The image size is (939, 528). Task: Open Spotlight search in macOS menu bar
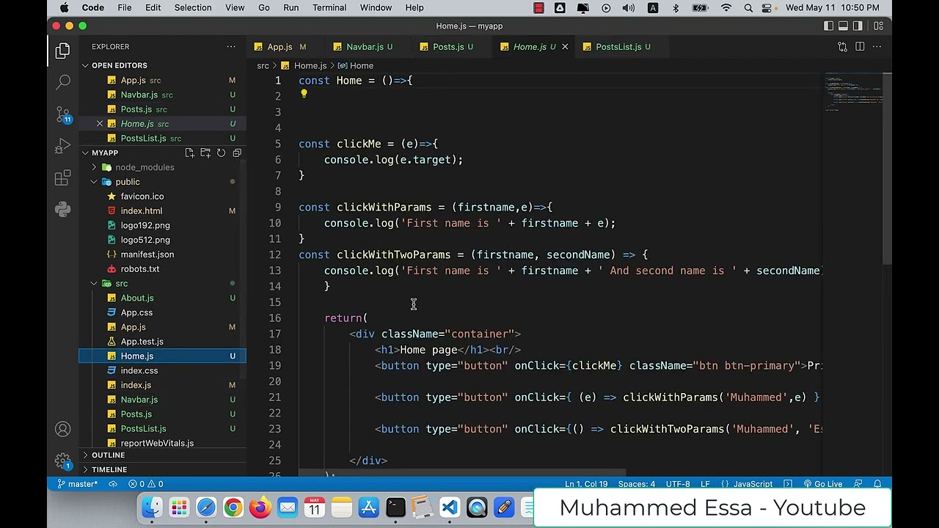[748, 8]
